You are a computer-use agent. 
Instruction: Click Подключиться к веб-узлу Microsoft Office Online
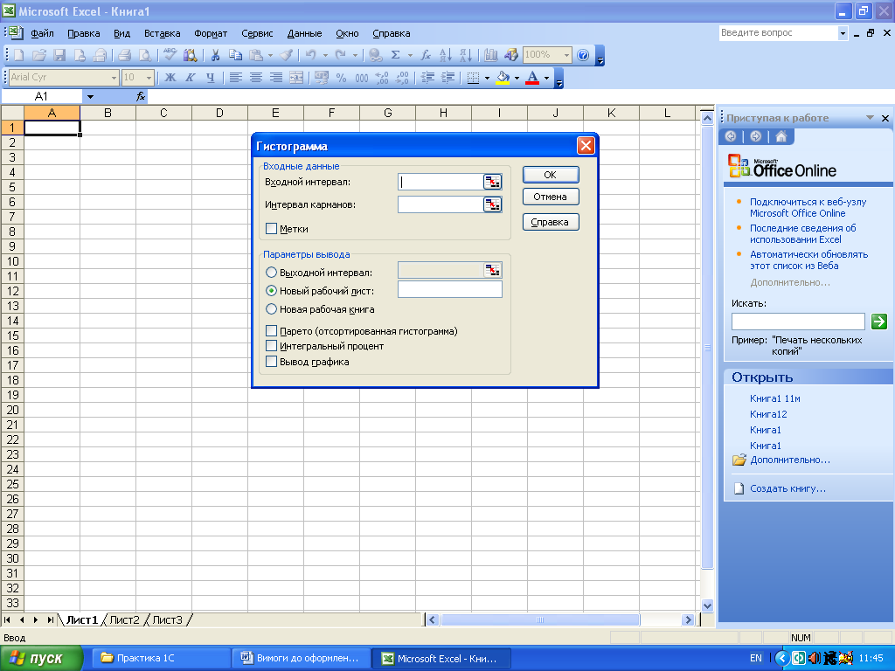[808, 207]
